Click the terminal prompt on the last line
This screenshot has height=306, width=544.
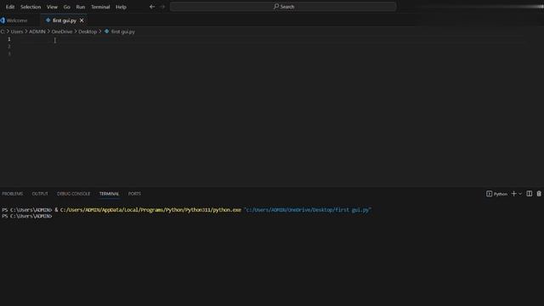[x=26, y=216]
